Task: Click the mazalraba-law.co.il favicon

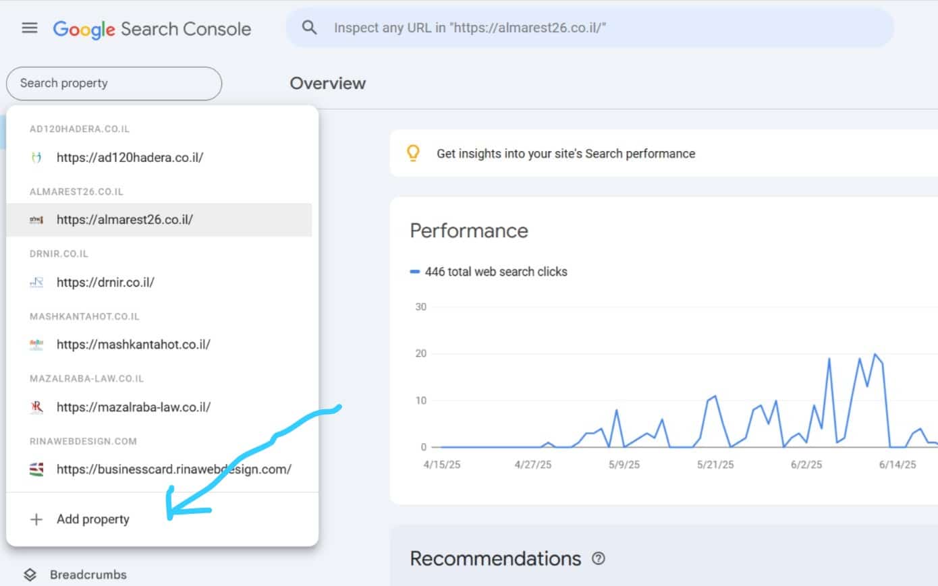Action: pyautogui.click(x=36, y=407)
